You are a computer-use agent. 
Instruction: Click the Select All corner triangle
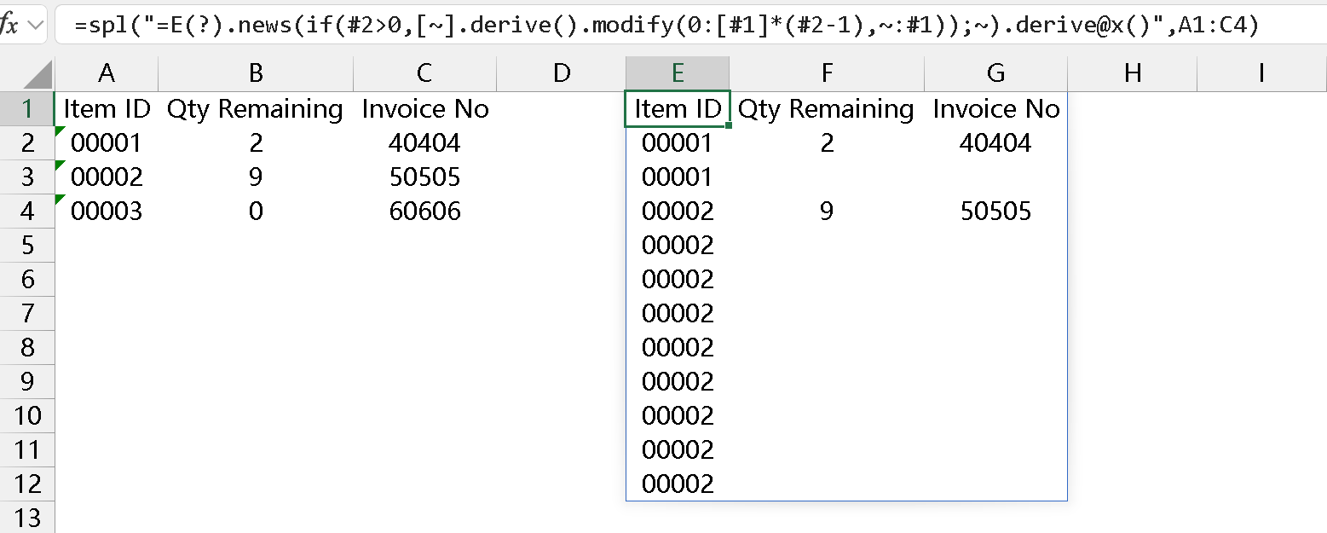pyautogui.click(x=38, y=75)
